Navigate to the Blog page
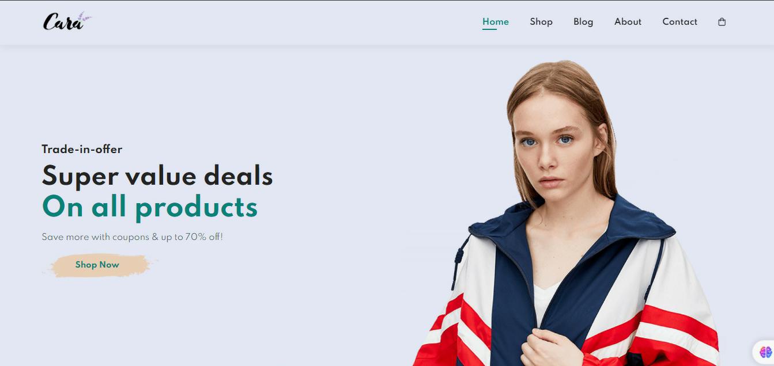This screenshot has height=366, width=774. pyautogui.click(x=583, y=22)
